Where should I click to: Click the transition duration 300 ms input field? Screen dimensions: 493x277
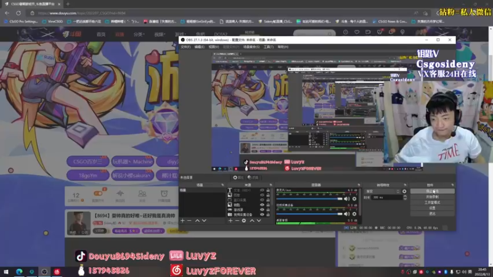[x=387, y=197]
